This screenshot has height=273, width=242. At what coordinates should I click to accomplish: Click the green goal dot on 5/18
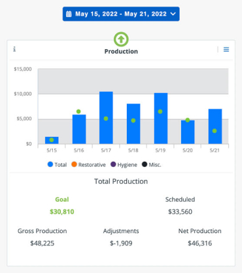click(133, 120)
